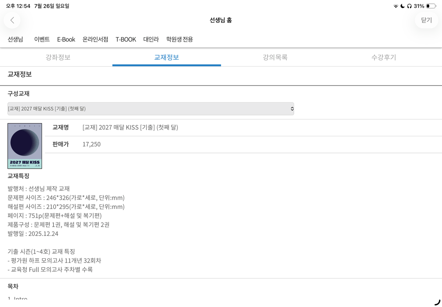442x307 pixels.
Task: Open the 대인라 menu item
Action: point(151,39)
